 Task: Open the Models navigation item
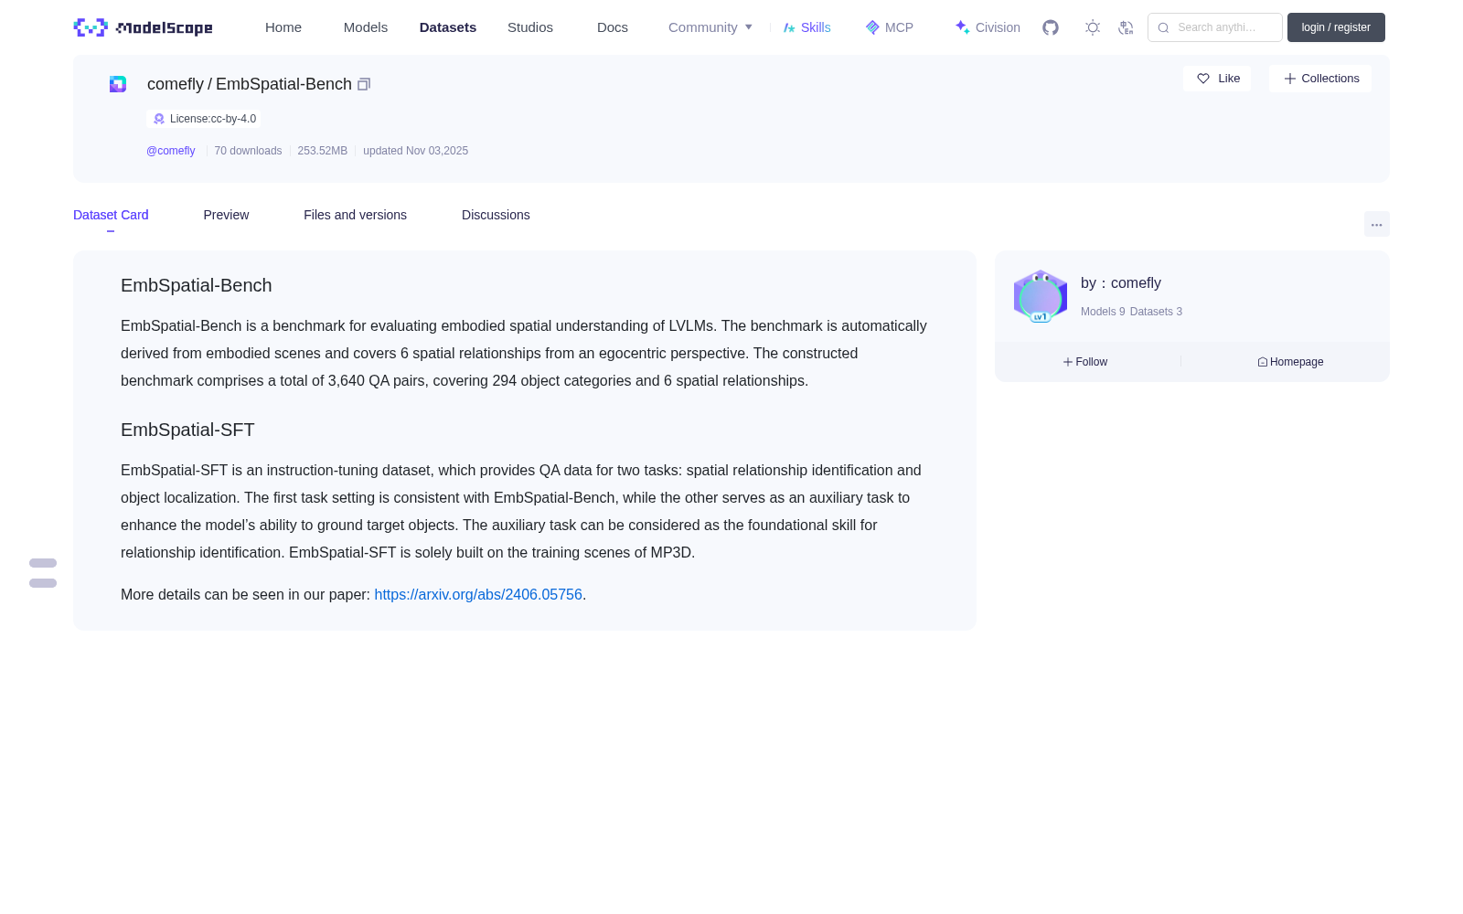pos(366,27)
